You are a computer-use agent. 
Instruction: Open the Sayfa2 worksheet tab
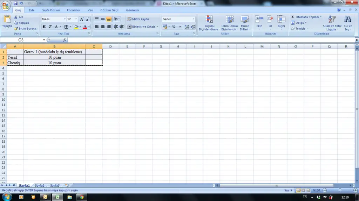pos(40,185)
